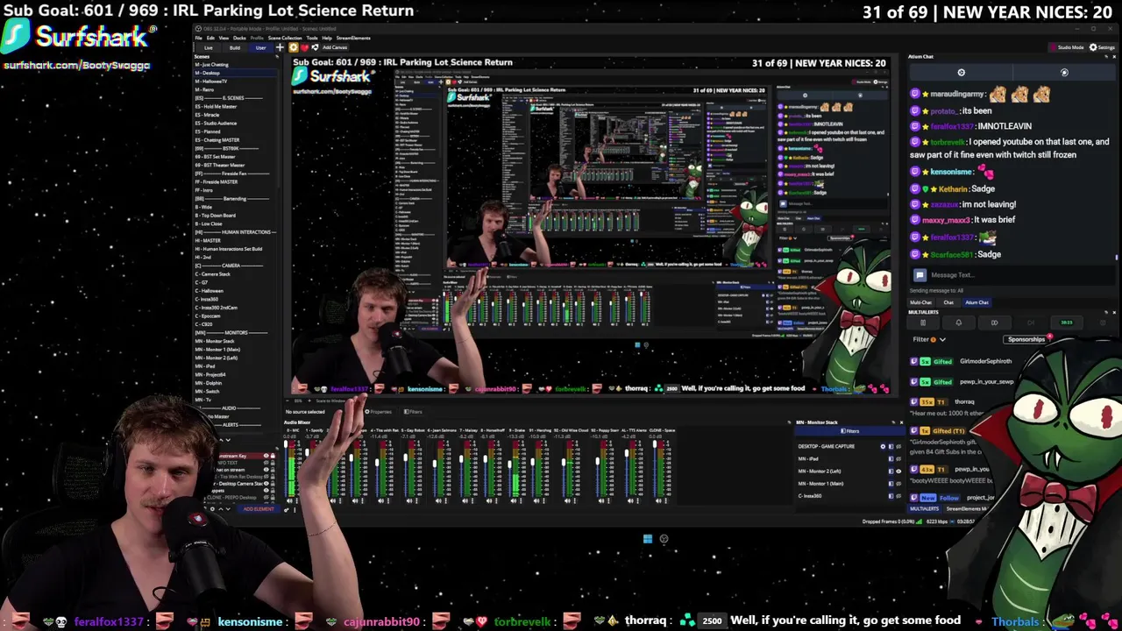Viewport: 1122px width, 631px height.
Task: Click the bell icon in Multialerts
Action: click(x=959, y=323)
